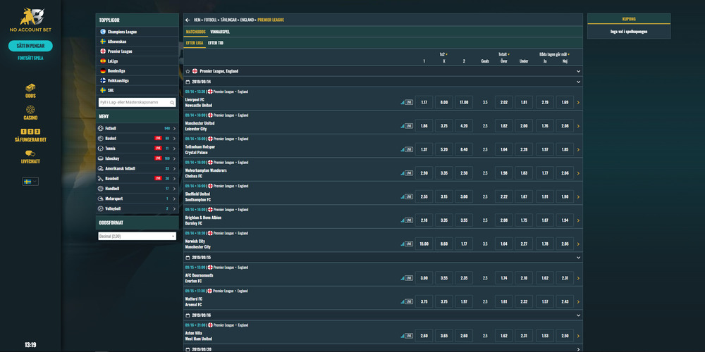Open Handboll sport
705x352 pixels.
click(137, 189)
